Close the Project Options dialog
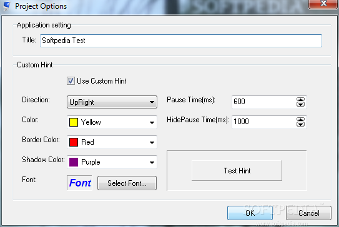339x227 pixels. [x=323, y=4]
